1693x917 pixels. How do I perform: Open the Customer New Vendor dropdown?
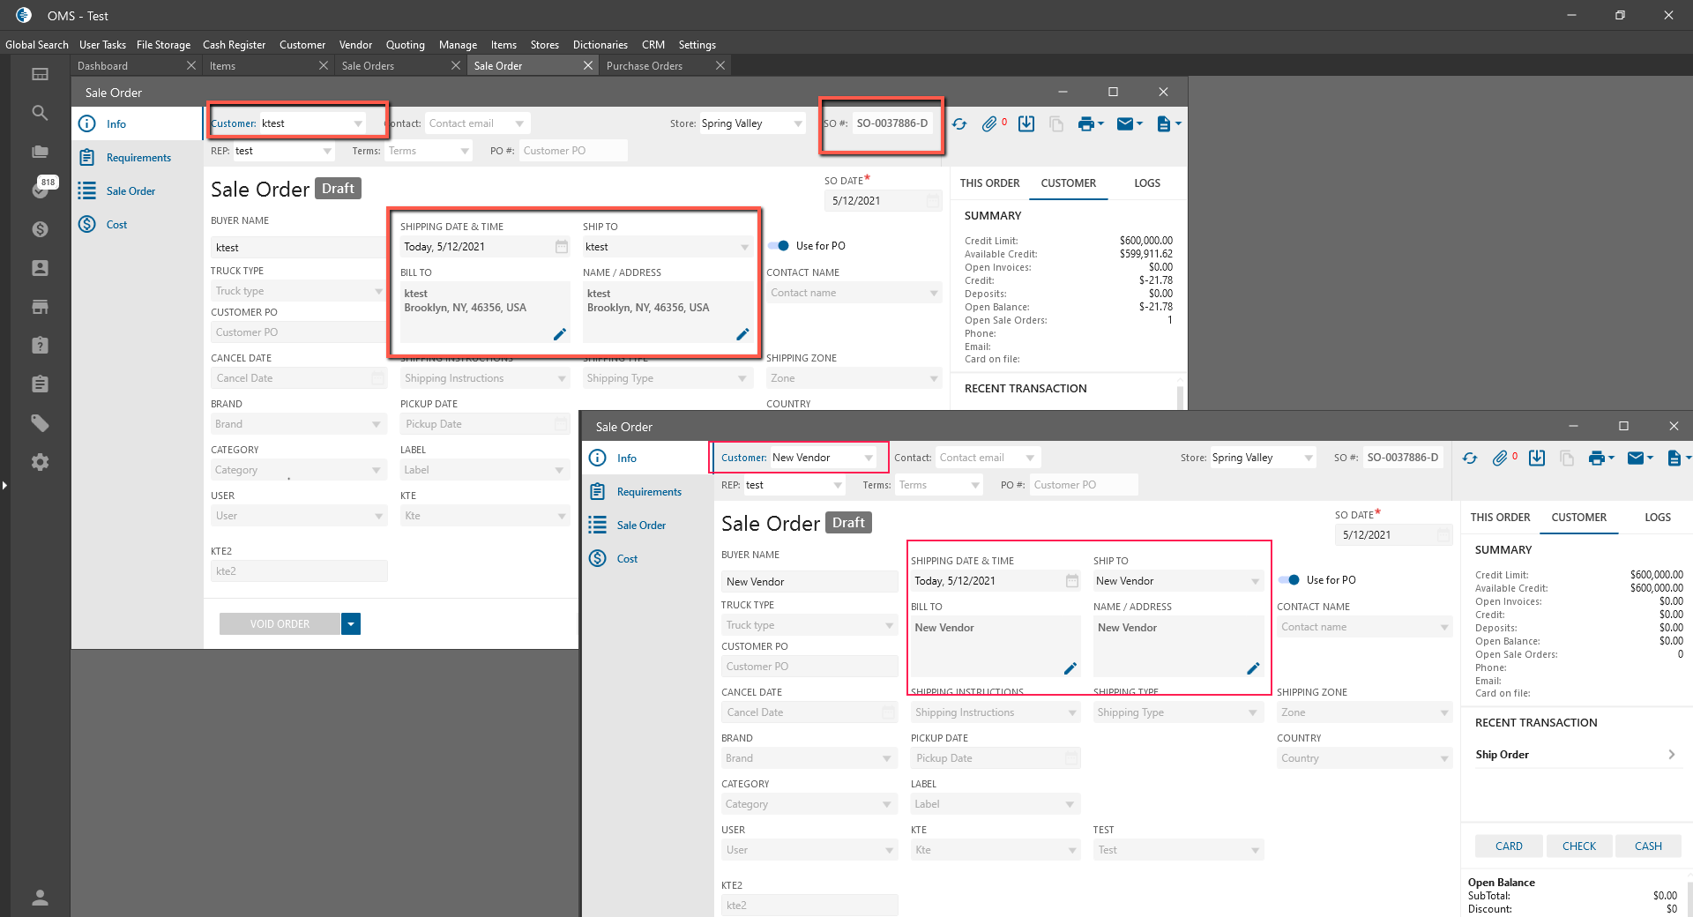(x=869, y=458)
